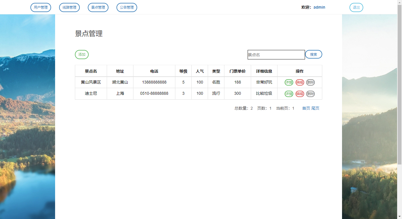Open the 公告管理 menu item

(x=127, y=7)
